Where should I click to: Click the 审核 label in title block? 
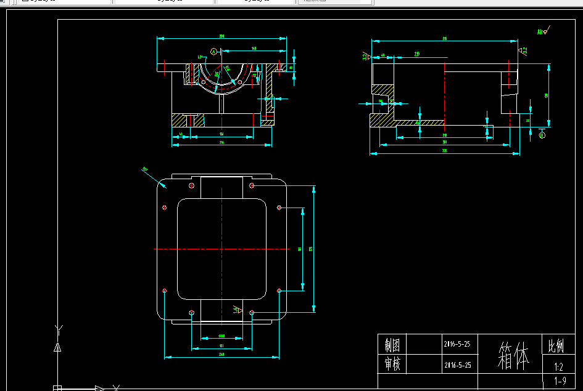coord(392,363)
